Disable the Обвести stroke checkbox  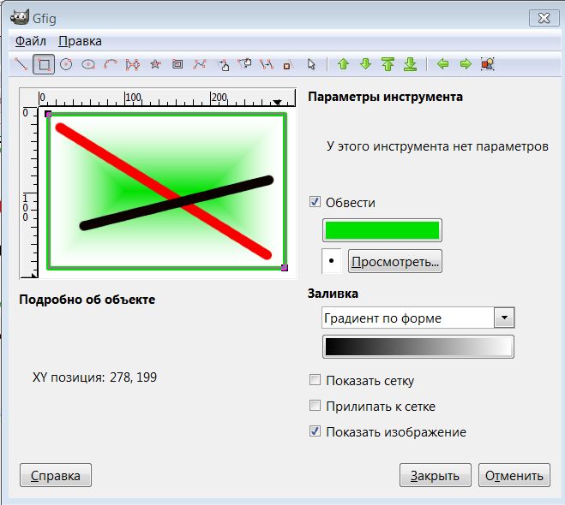315,203
